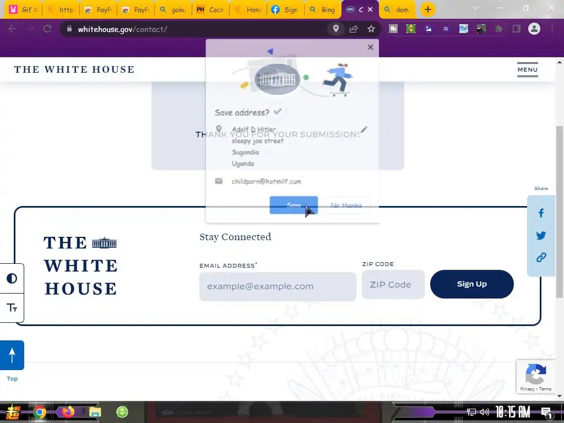Open the reCAPTCHA Terms link
The image size is (564, 423).
coord(545,389)
